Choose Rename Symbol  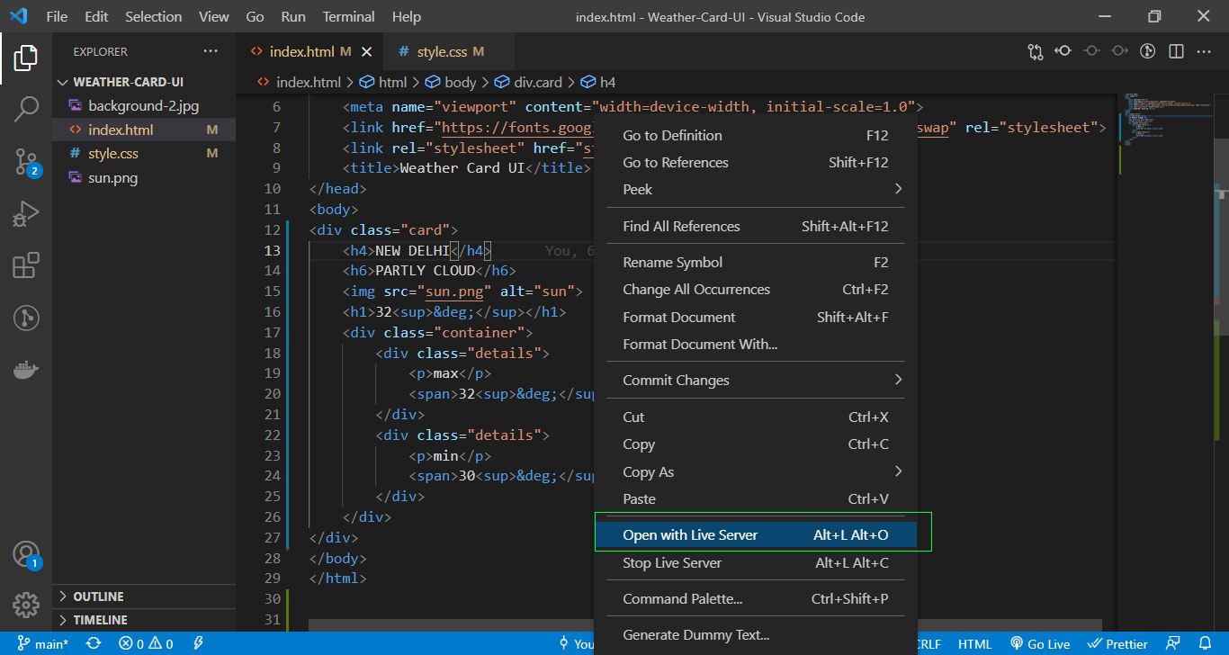(756, 262)
